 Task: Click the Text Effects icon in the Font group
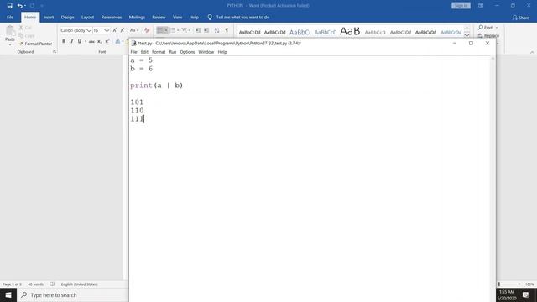click(117, 41)
